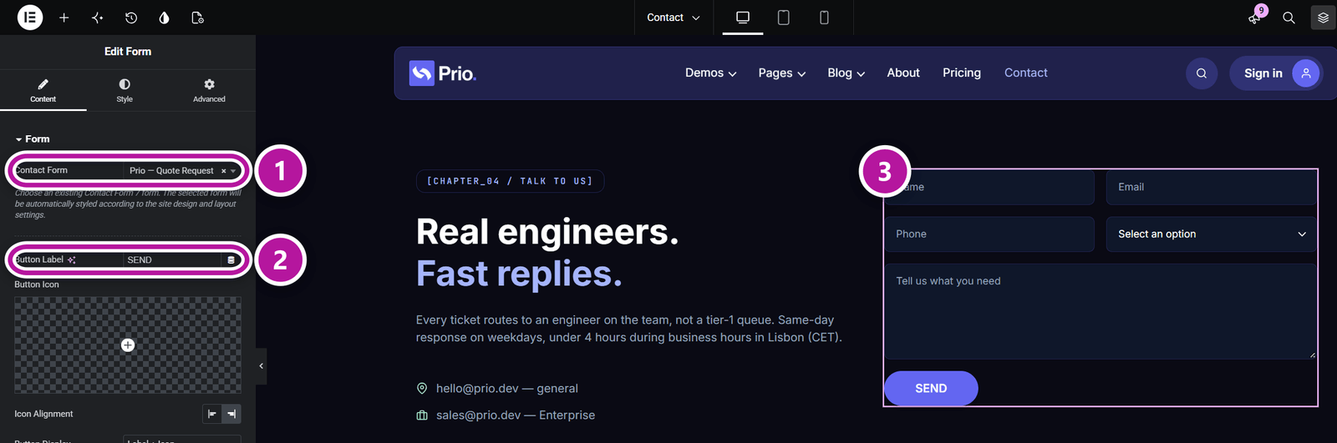The height and width of the screenshot is (443, 1337).
Task: Align the button icon to the right
Action: [x=231, y=414]
